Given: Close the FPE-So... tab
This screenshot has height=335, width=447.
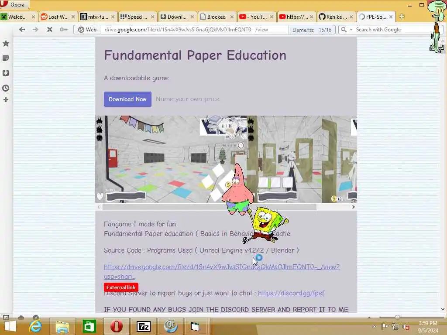Looking at the screenshot, I should click(391, 17).
